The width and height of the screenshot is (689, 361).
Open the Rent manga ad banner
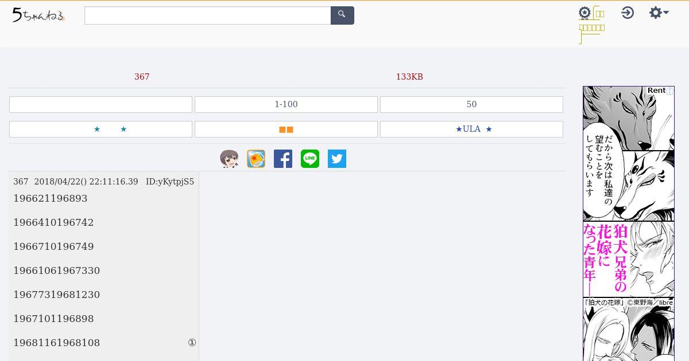[629, 223]
